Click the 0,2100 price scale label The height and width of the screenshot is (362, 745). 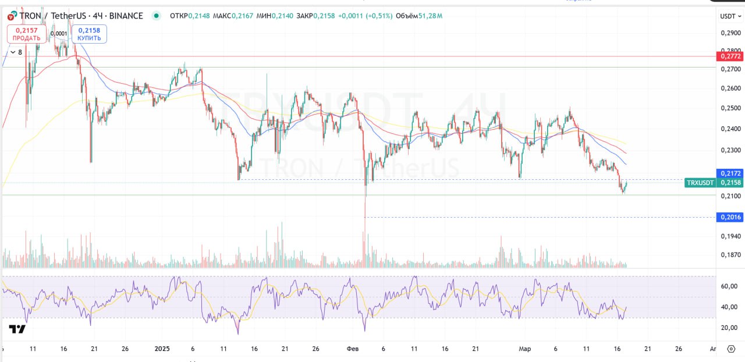pos(730,196)
